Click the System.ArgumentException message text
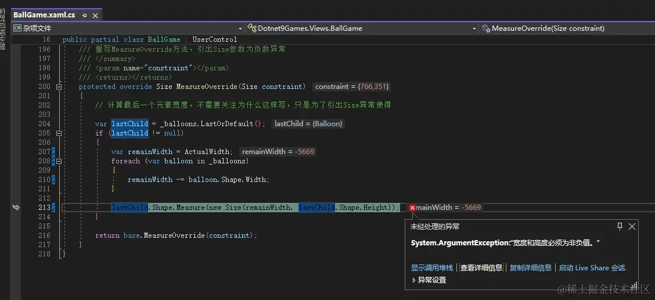655x300 pixels. coord(505,242)
